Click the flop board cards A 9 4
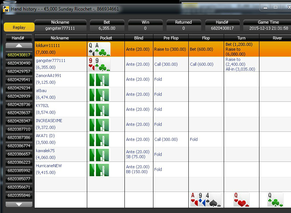The width and height of the screenshot is (291, 213). click(x=206, y=199)
